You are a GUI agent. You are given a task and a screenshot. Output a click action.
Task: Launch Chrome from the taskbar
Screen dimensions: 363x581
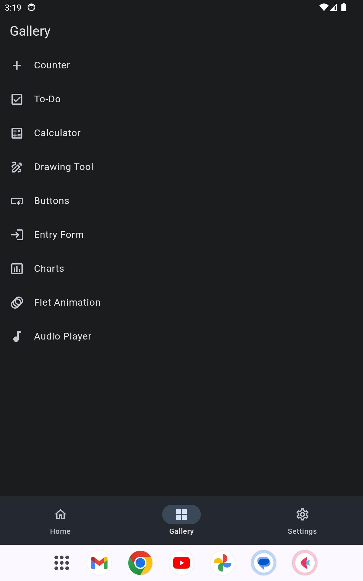tap(140, 563)
